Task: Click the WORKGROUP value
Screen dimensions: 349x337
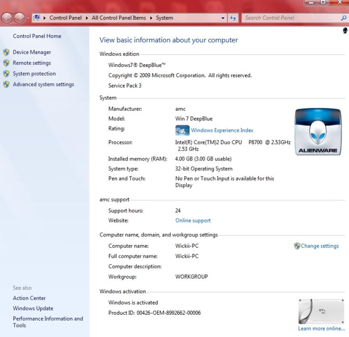Action: tap(191, 277)
